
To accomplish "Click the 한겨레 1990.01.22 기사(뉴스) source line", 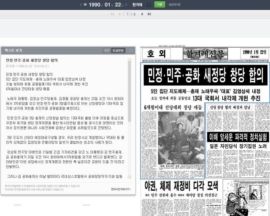I will 27,66.
